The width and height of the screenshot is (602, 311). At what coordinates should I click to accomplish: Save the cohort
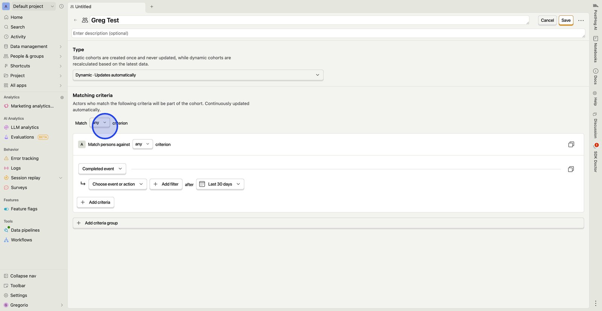pyautogui.click(x=566, y=20)
